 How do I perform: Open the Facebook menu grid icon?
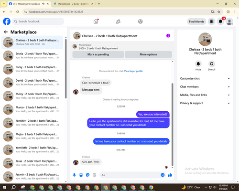click(211, 21)
